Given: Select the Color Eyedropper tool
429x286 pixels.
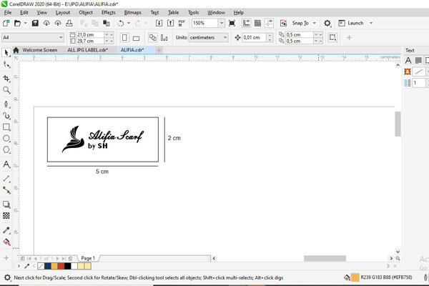Looking at the screenshot, I should [6, 230].
